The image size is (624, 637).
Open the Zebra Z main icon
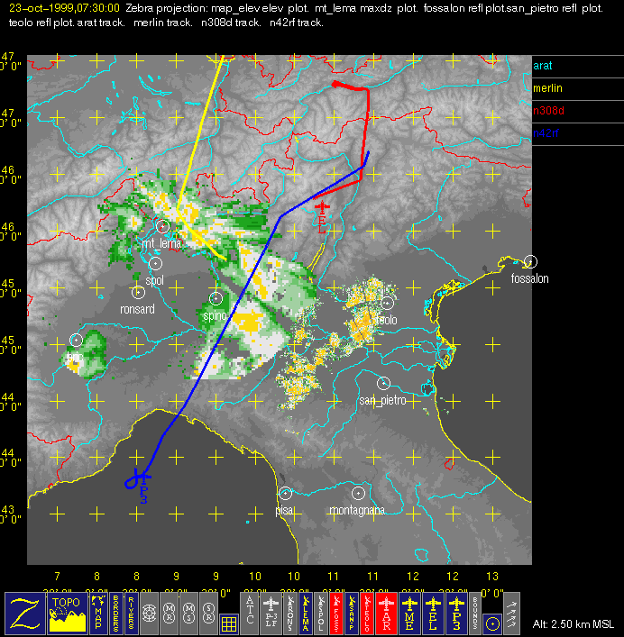tap(24, 613)
